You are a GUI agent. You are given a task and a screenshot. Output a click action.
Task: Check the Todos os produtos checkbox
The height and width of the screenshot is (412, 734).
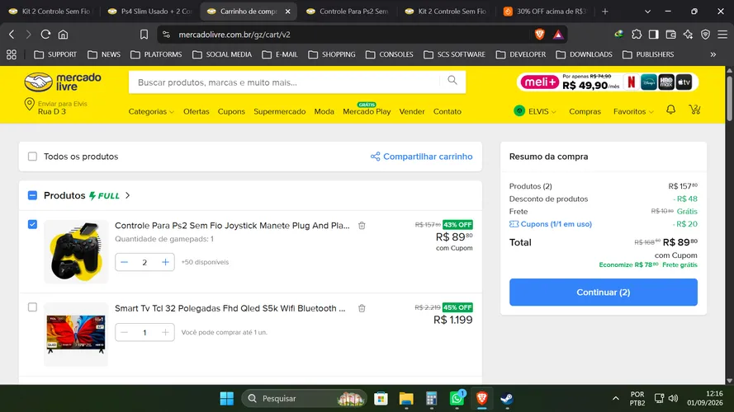click(x=32, y=157)
